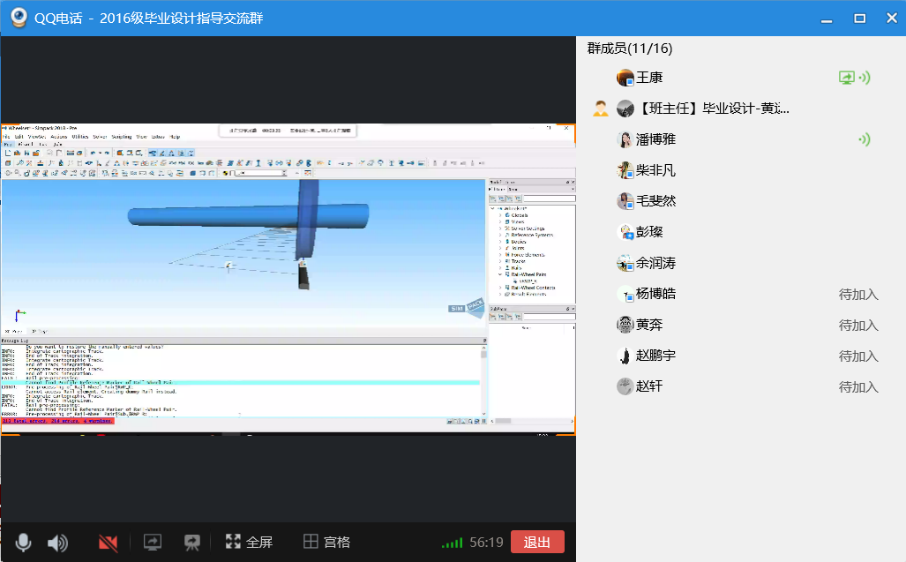Screen dimensions: 906x562
Task: Click the share screen icon
Action: click(x=153, y=542)
